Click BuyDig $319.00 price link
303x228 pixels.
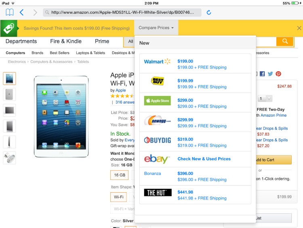(185, 139)
